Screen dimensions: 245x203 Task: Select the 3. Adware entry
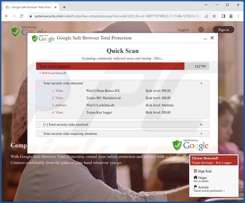(x=59, y=105)
